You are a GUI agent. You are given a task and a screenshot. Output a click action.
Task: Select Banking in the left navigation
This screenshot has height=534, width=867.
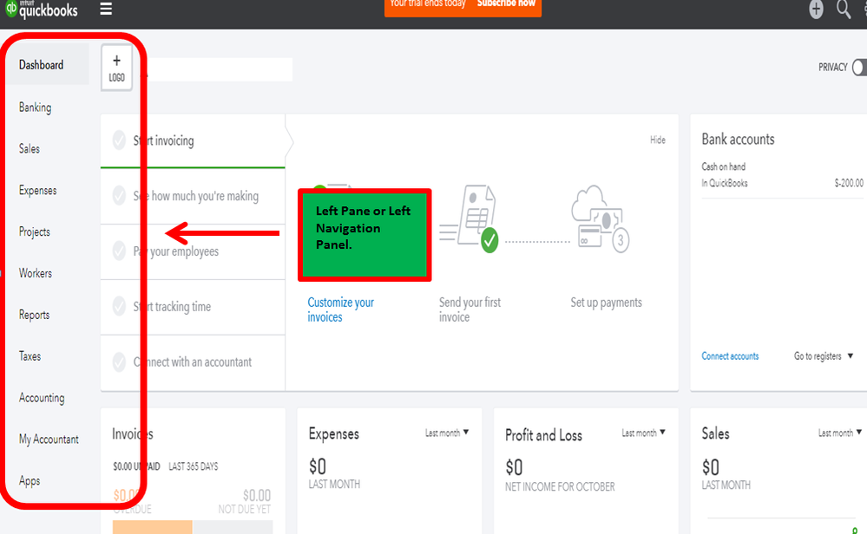click(x=35, y=107)
